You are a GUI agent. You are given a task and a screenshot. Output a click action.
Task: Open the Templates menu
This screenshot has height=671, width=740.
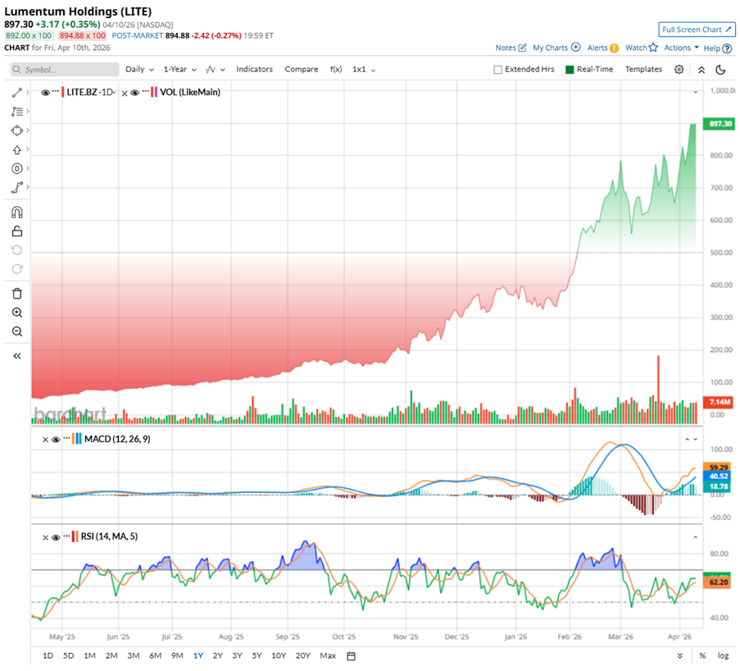[644, 69]
